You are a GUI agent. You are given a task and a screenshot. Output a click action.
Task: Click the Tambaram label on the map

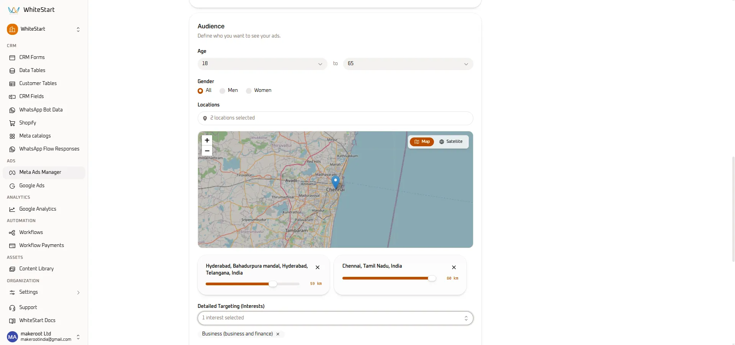click(x=296, y=231)
